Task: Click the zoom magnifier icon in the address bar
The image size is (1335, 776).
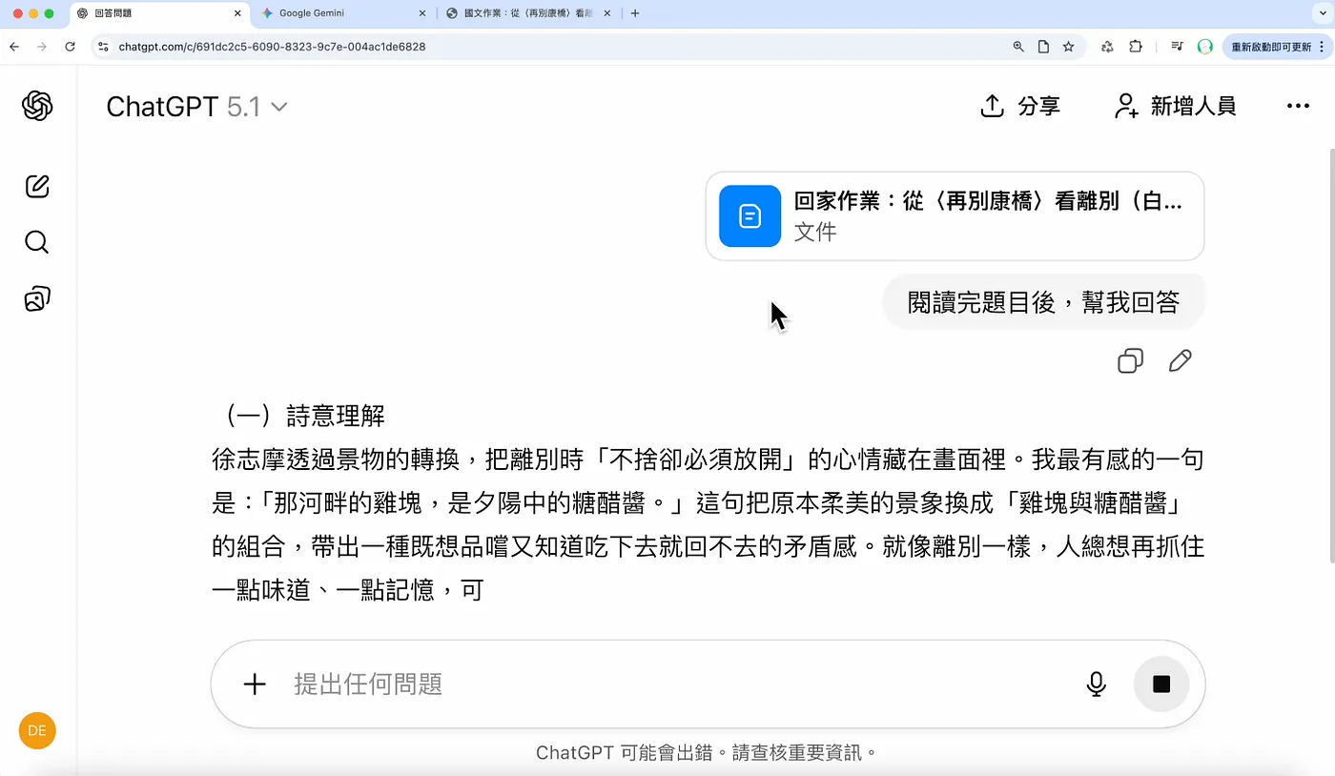Action: pyautogui.click(x=1018, y=46)
